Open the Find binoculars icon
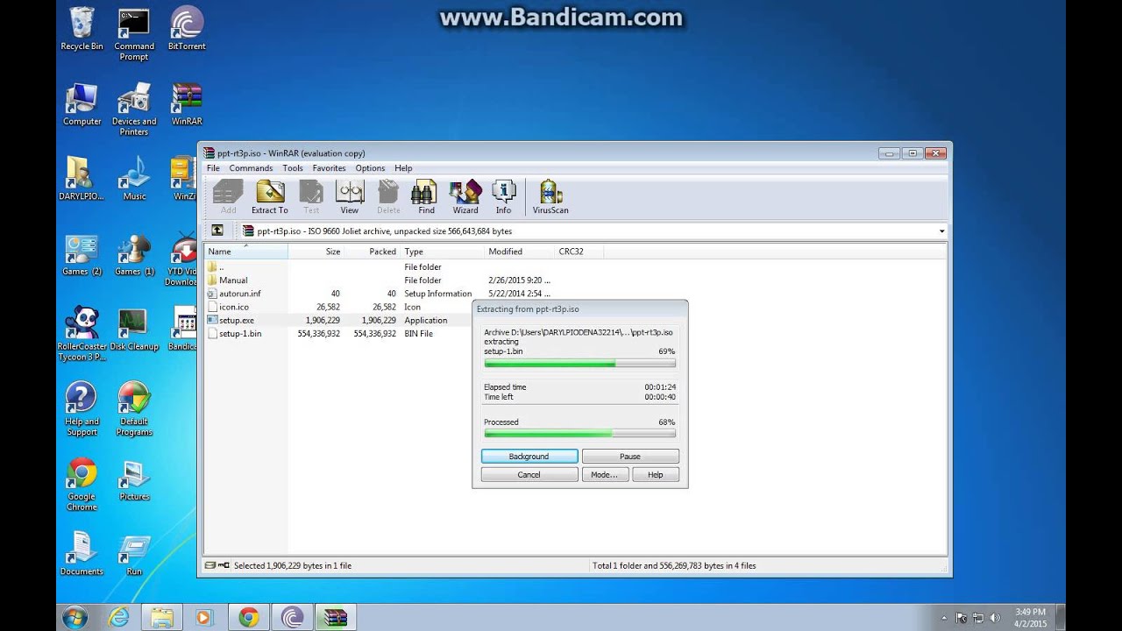The image size is (1122, 631). 426,196
